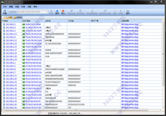Open the 文件 (File) menu
Image resolution: width=166 pixels, height=116 pixels.
(5, 6)
